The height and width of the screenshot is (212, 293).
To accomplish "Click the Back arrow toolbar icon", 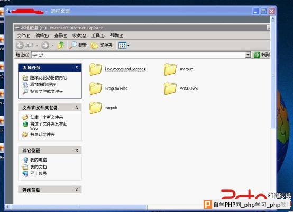I will pyautogui.click(x=20, y=45).
